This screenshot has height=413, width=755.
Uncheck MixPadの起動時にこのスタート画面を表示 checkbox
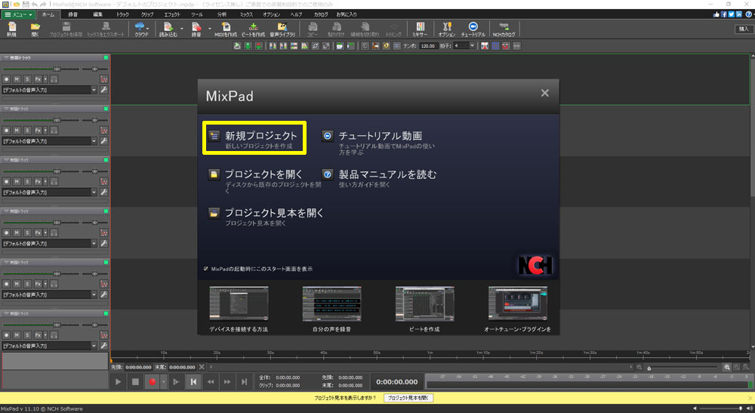pos(205,269)
